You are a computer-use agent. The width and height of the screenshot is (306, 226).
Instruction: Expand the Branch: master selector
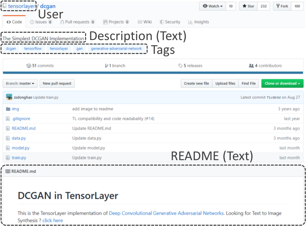20,83
